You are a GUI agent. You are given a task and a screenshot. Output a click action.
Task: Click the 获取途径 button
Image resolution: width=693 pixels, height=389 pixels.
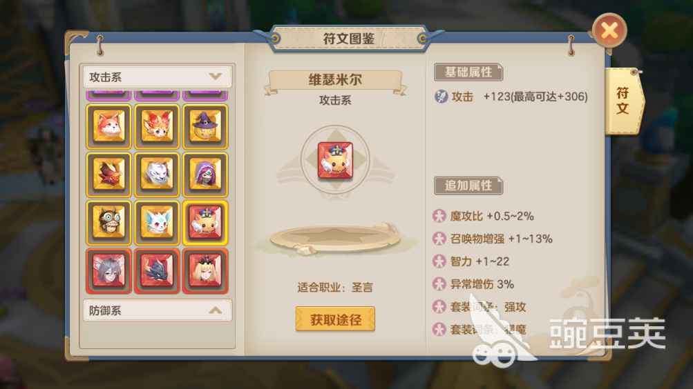335,319
